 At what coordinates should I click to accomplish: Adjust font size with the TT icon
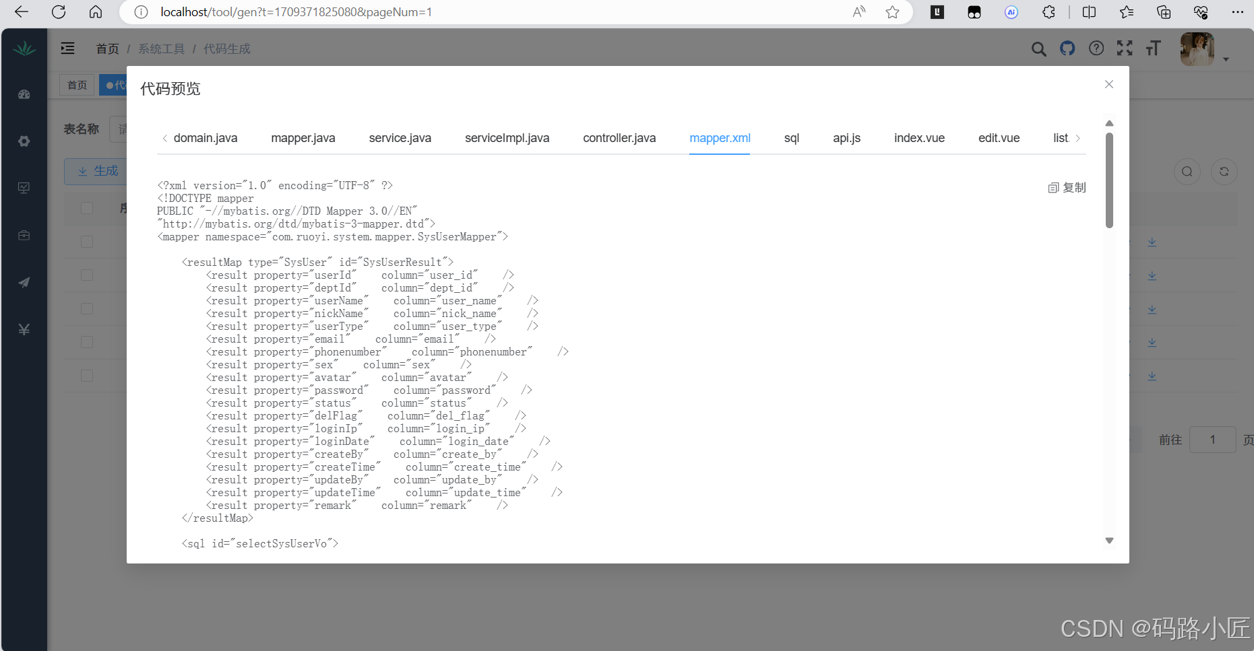click(x=1154, y=48)
